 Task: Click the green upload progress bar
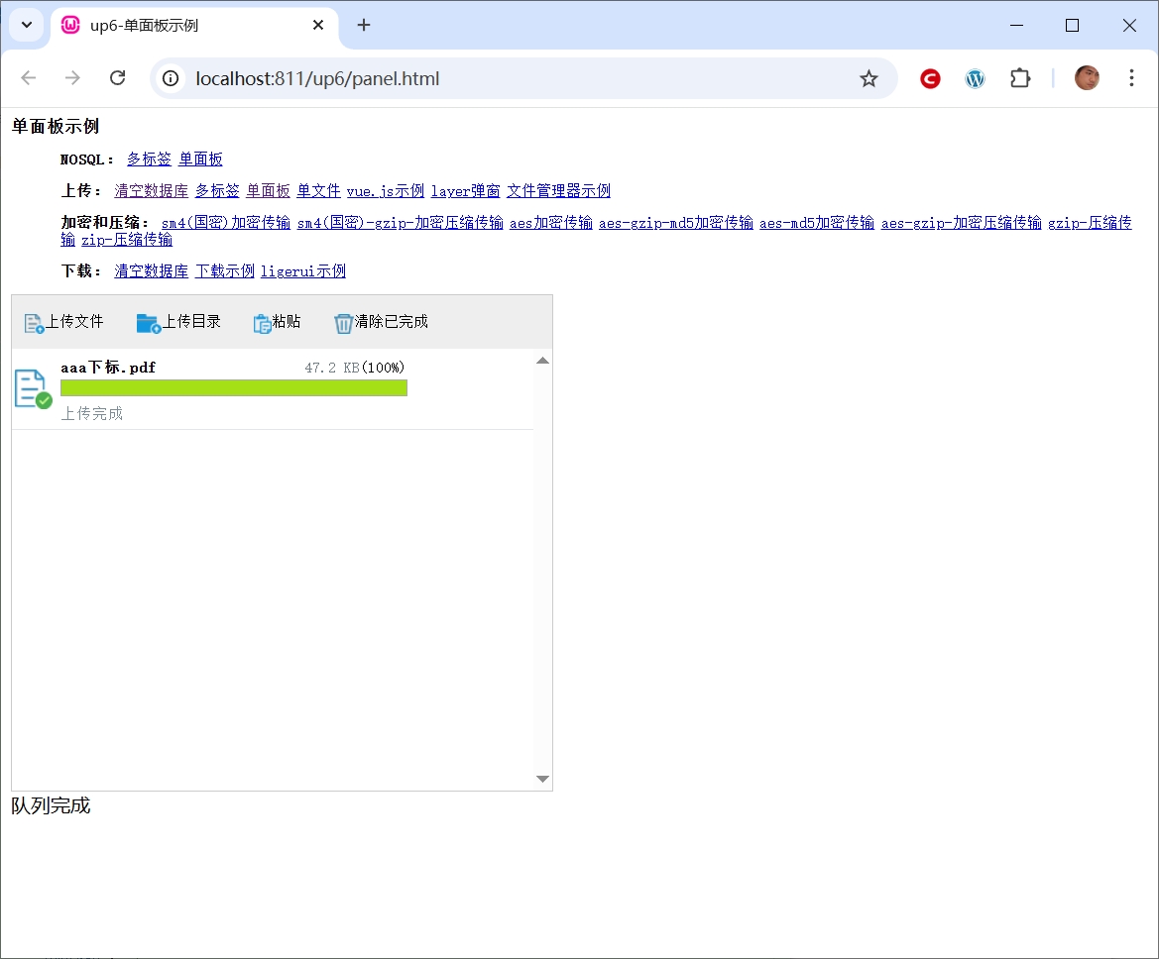pyautogui.click(x=233, y=387)
